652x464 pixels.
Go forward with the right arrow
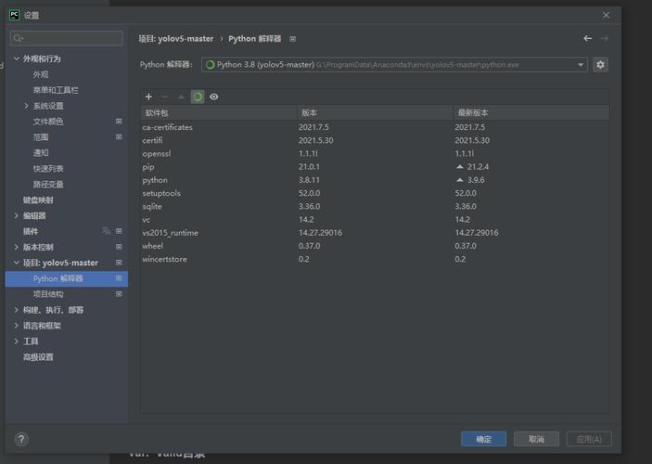(604, 38)
